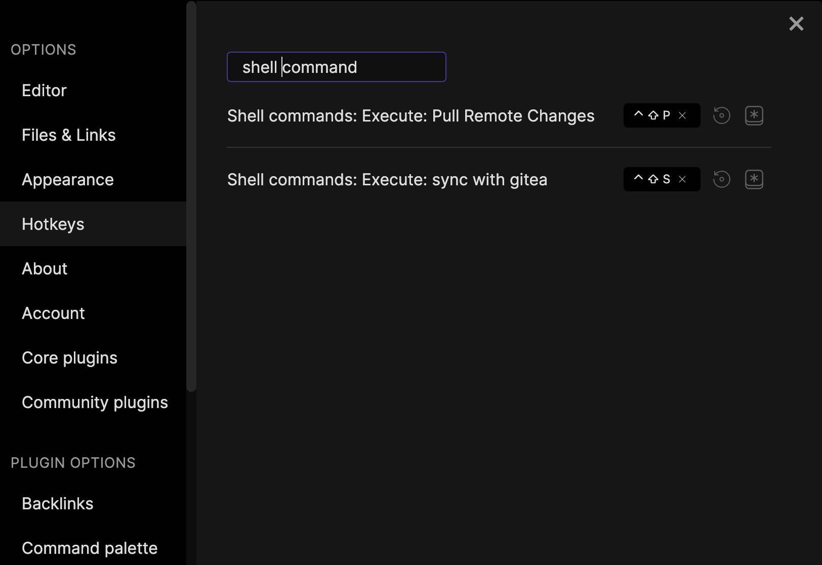822x565 pixels.
Task: Restore default hotkey for Pull Remote Changes
Action: (x=721, y=115)
